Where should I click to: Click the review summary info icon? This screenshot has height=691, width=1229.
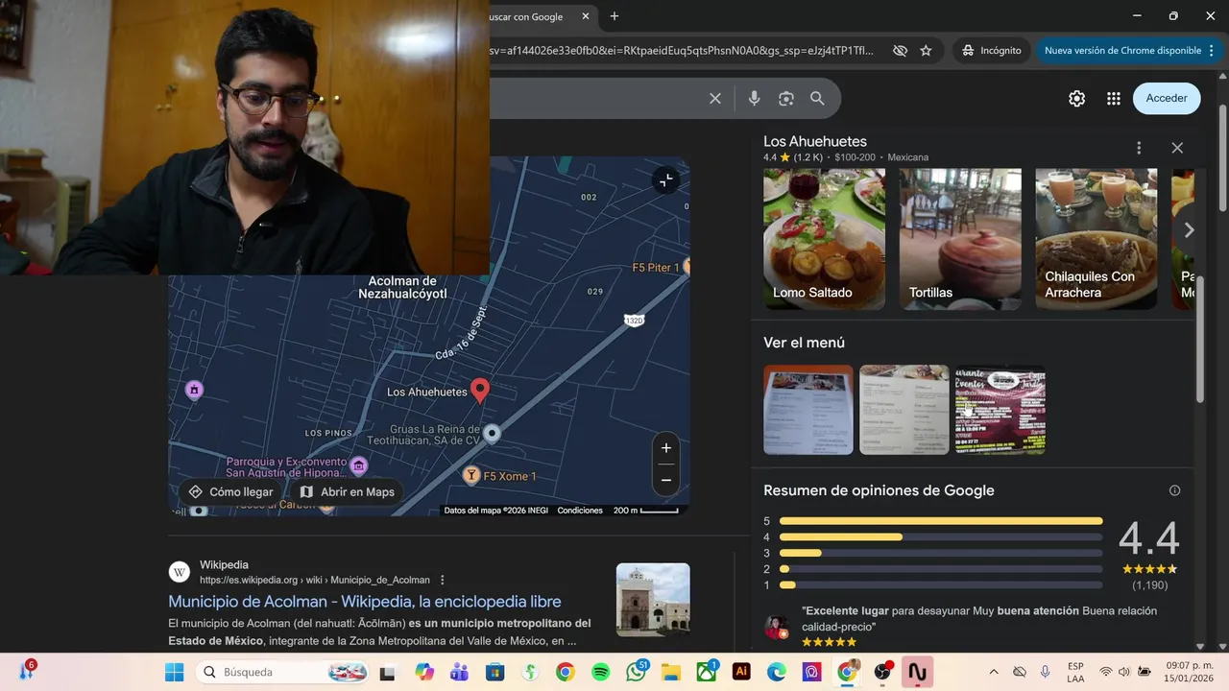pos(1174,490)
